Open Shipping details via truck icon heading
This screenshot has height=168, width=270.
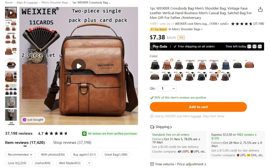tap(161, 127)
